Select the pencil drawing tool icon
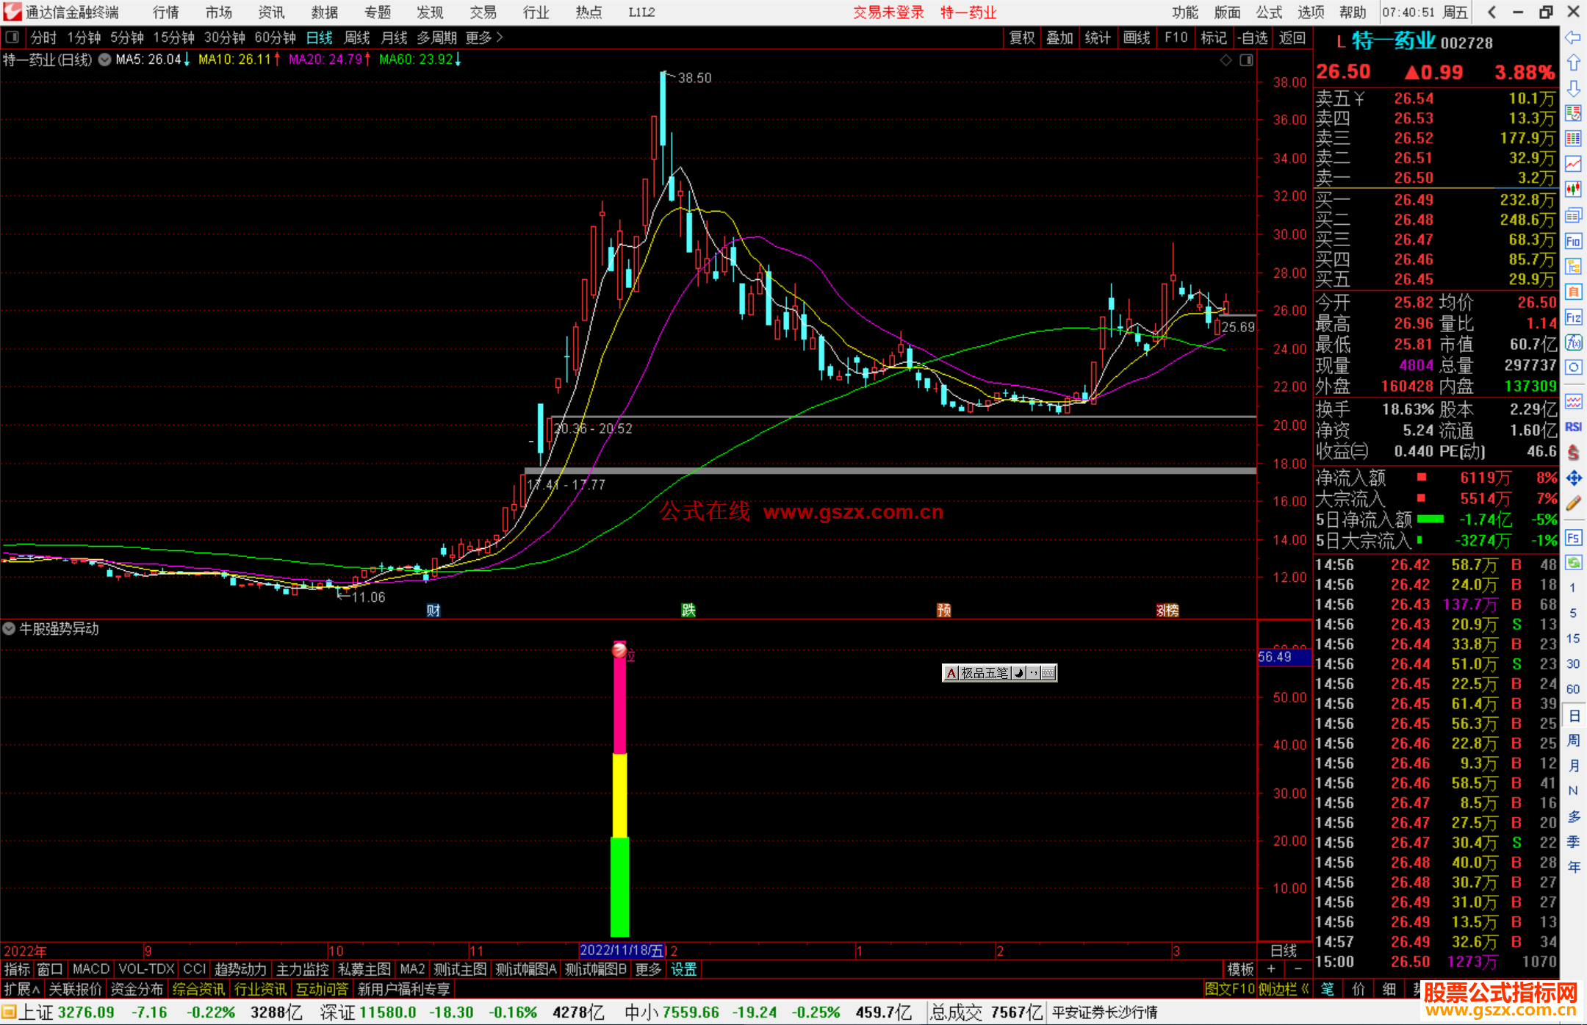This screenshot has height=1025, width=1587. tap(1573, 503)
